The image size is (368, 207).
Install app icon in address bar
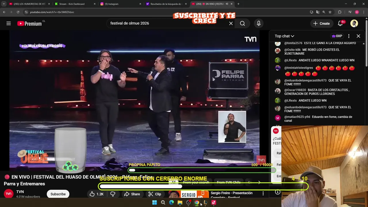[x=311, y=12]
